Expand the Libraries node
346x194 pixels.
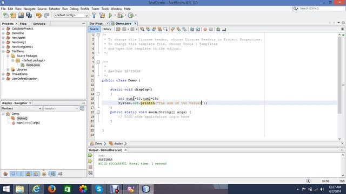8,70
